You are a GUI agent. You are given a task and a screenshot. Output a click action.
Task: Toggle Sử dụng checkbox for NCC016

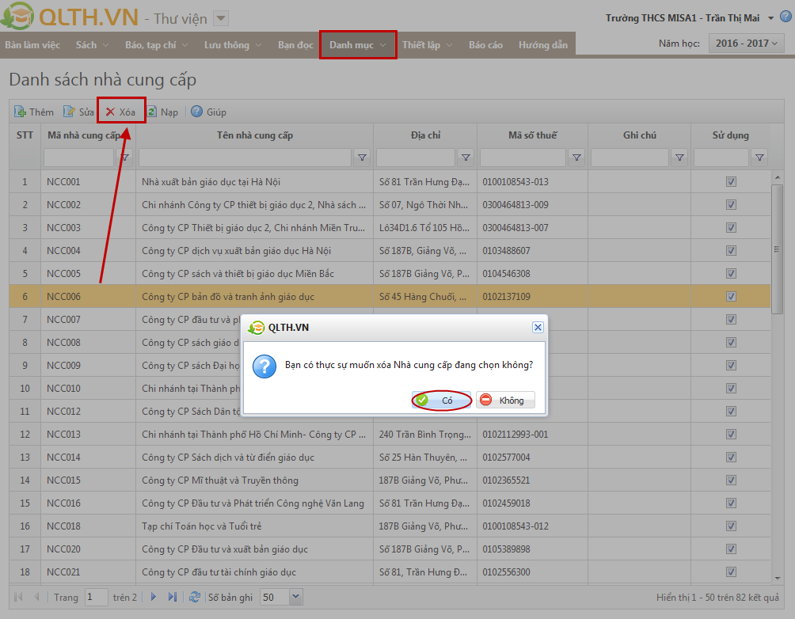731,503
